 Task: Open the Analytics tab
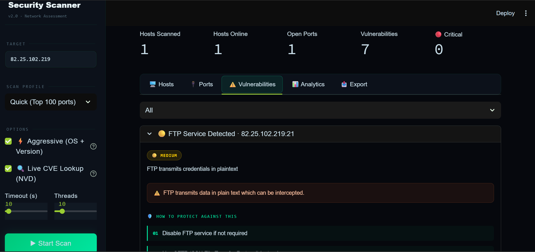[x=309, y=84]
